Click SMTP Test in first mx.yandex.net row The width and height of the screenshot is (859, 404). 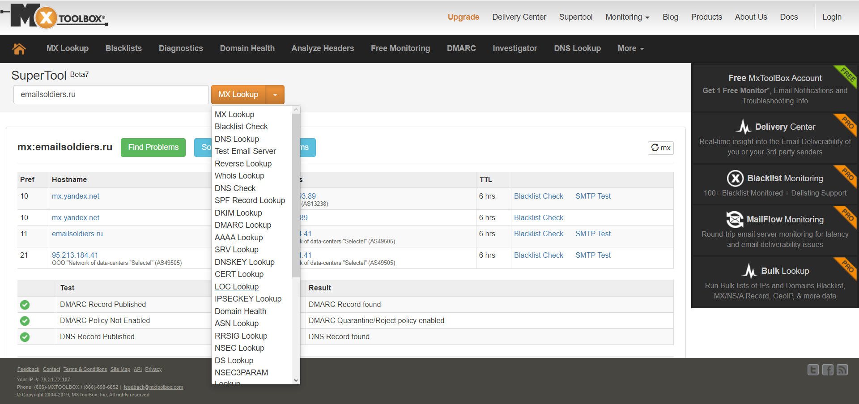coord(593,196)
